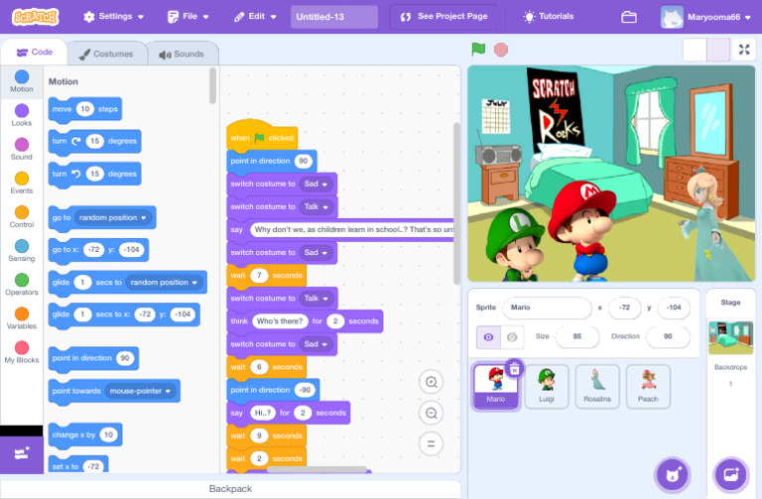
Task: Reset workspace zoom with the equals button
Action: tap(431, 443)
